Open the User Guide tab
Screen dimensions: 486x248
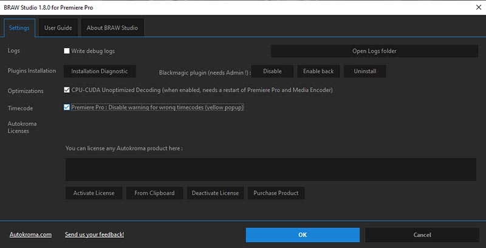point(58,28)
